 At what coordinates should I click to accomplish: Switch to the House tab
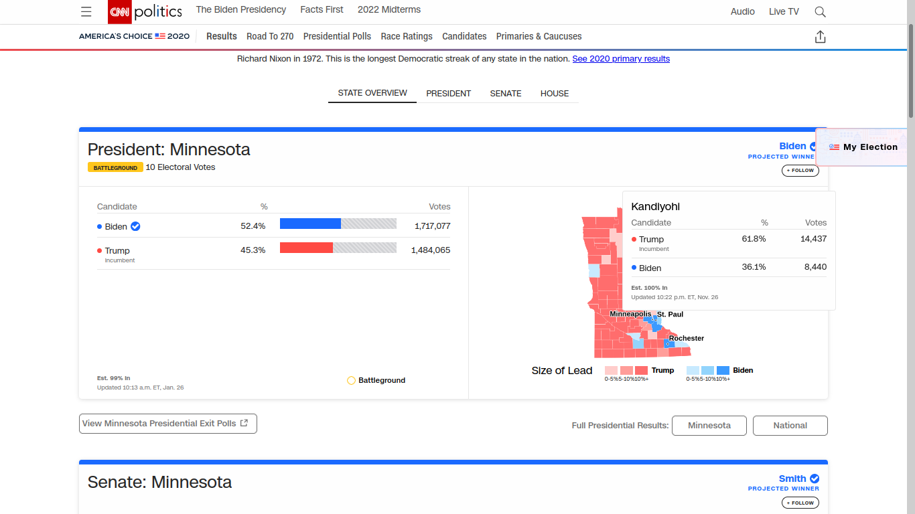coord(555,94)
